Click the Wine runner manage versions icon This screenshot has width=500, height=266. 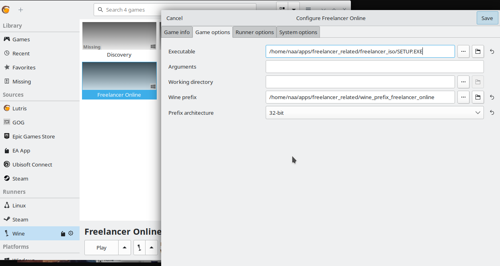63,234
